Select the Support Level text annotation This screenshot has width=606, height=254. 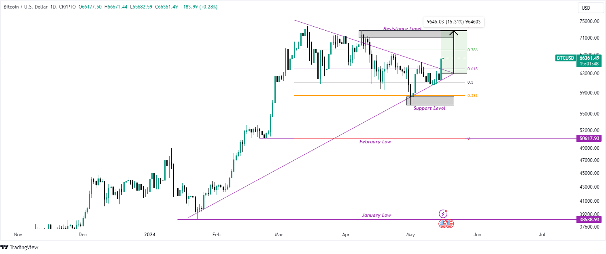click(x=429, y=108)
